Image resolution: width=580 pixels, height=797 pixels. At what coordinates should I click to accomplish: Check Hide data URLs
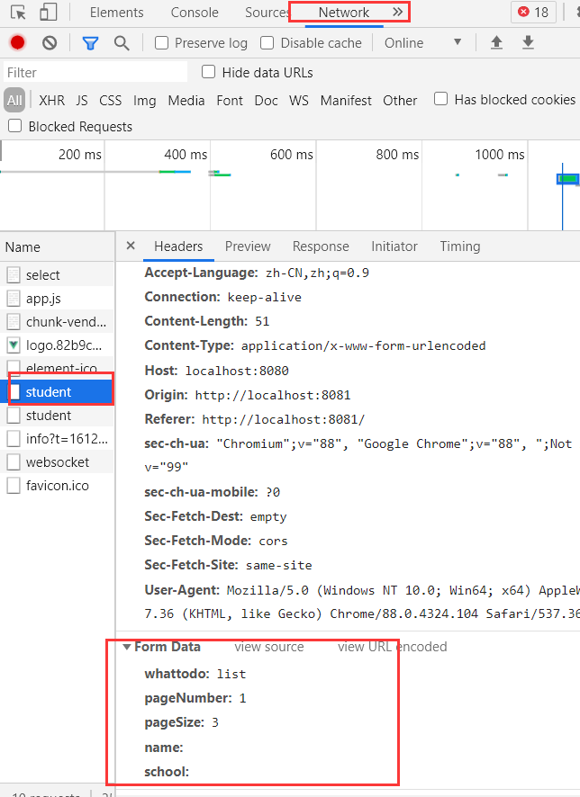209,72
